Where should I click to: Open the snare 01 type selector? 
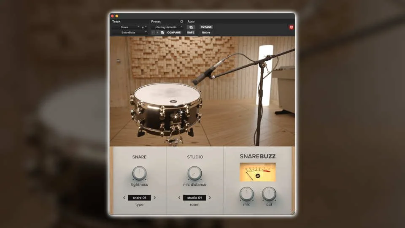pyautogui.click(x=139, y=198)
